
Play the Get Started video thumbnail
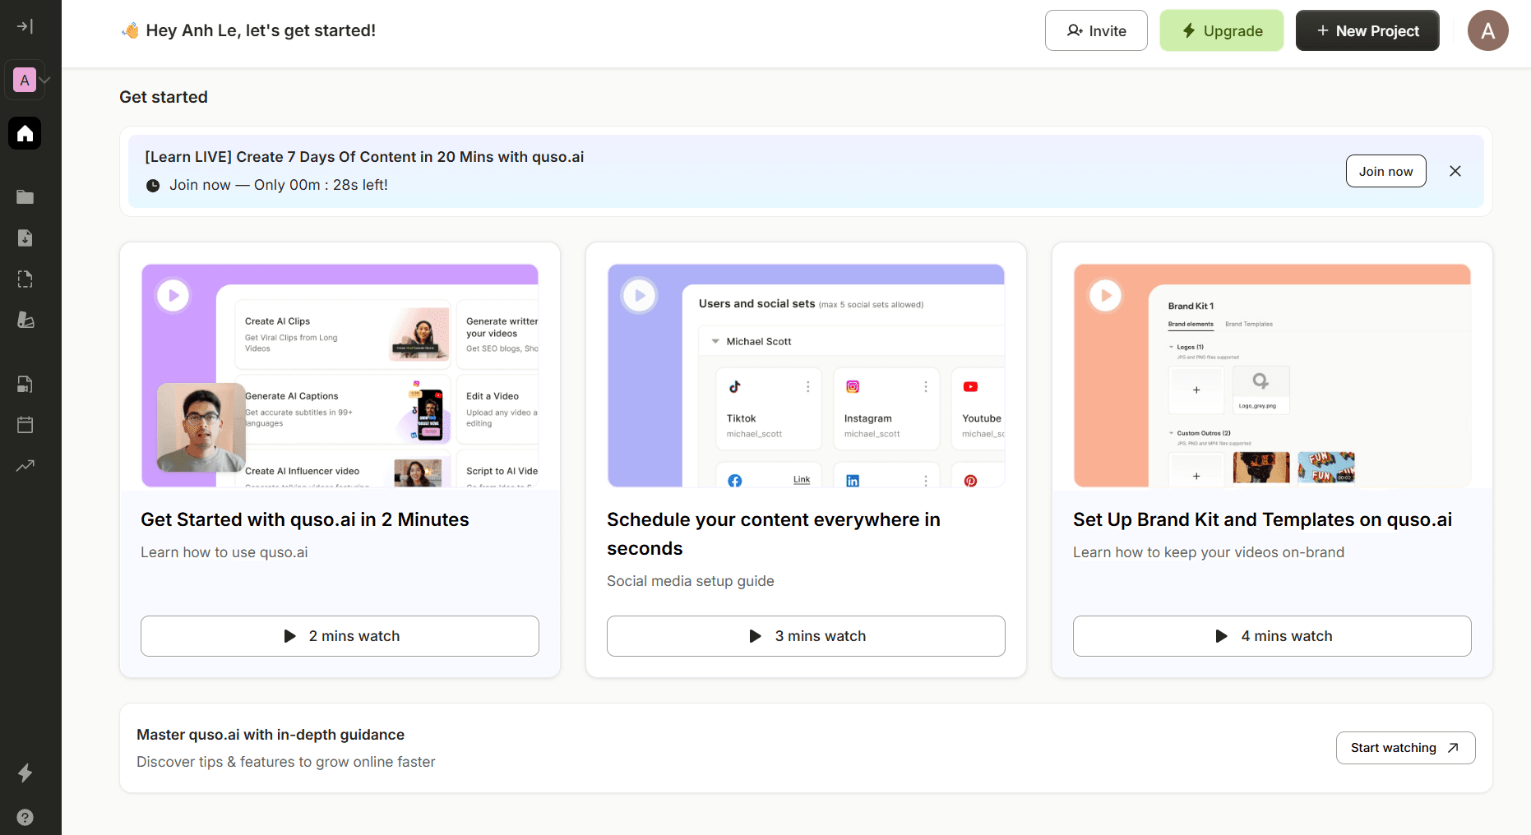tap(173, 296)
